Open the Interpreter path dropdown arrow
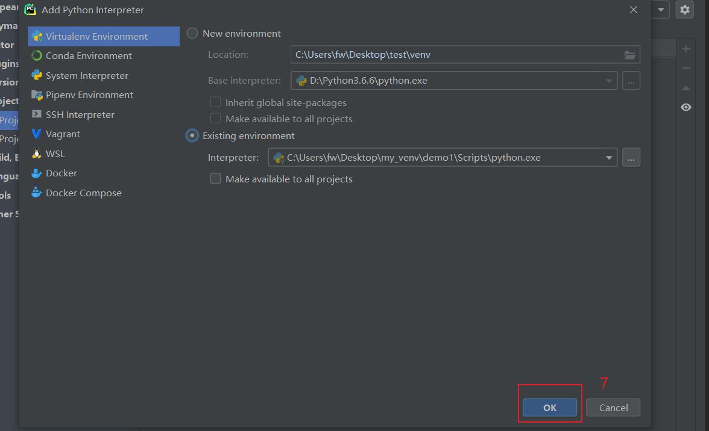 click(609, 158)
